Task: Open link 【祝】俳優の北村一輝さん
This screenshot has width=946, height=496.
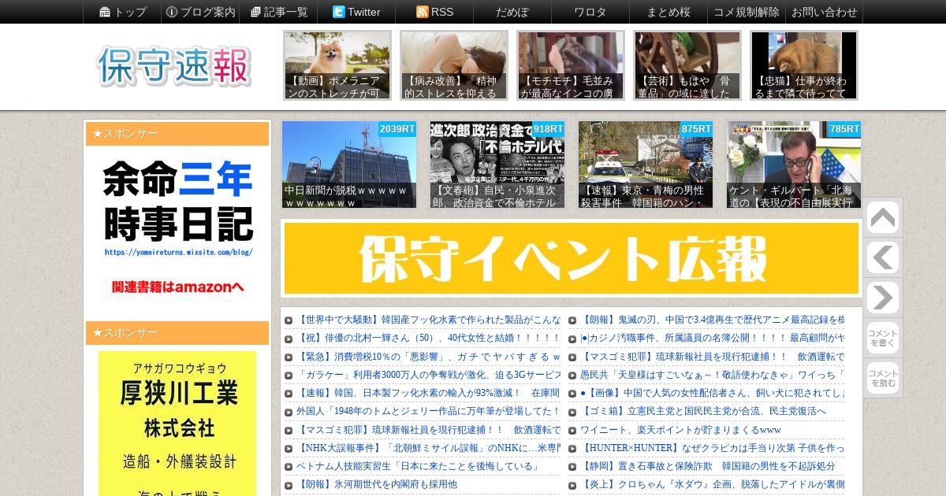Action: tap(429, 339)
